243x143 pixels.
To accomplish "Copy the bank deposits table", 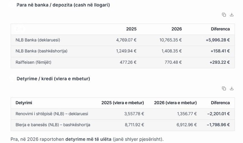I will pyautogui.click(x=224, y=15).
